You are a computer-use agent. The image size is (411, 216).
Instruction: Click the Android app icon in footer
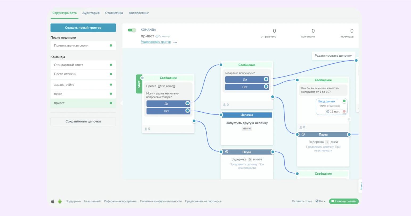(60, 201)
